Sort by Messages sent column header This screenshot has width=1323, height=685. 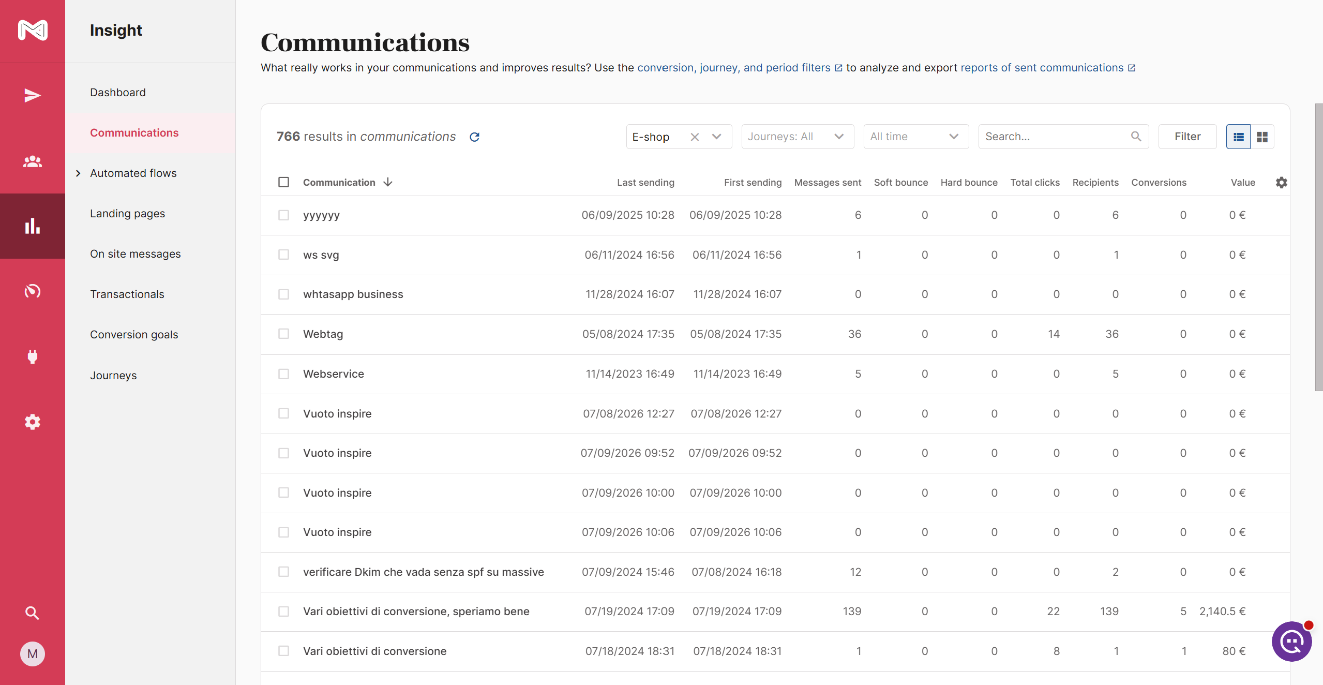(828, 183)
